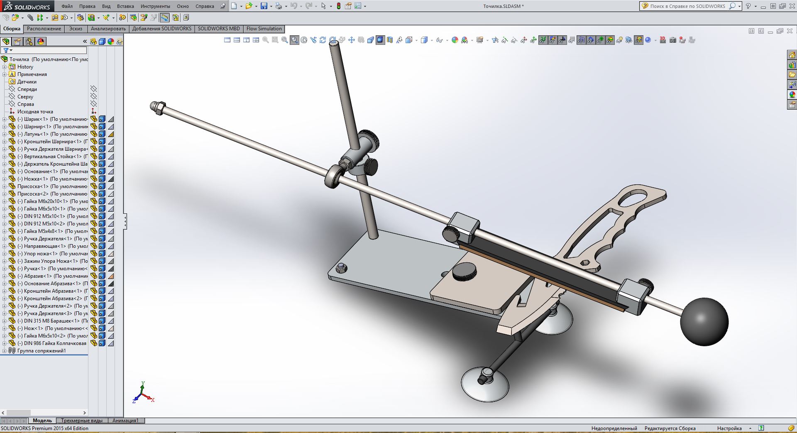Switch to the Flow Simulation tab
Screen dimensions: 797x433
click(264, 29)
